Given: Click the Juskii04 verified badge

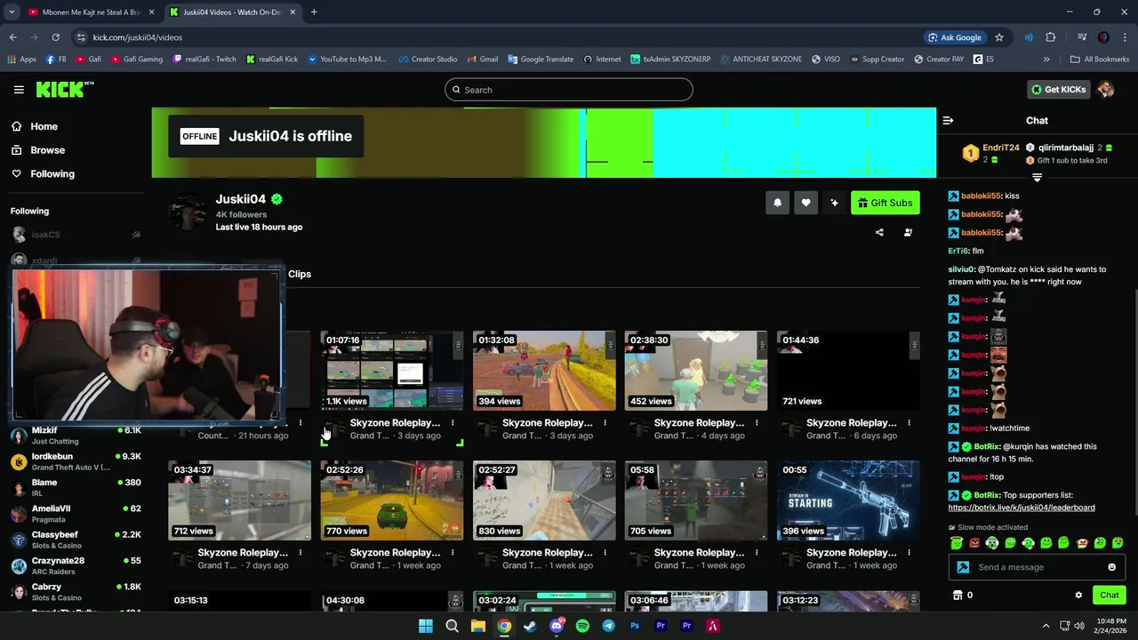Looking at the screenshot, I should point(276,199).
